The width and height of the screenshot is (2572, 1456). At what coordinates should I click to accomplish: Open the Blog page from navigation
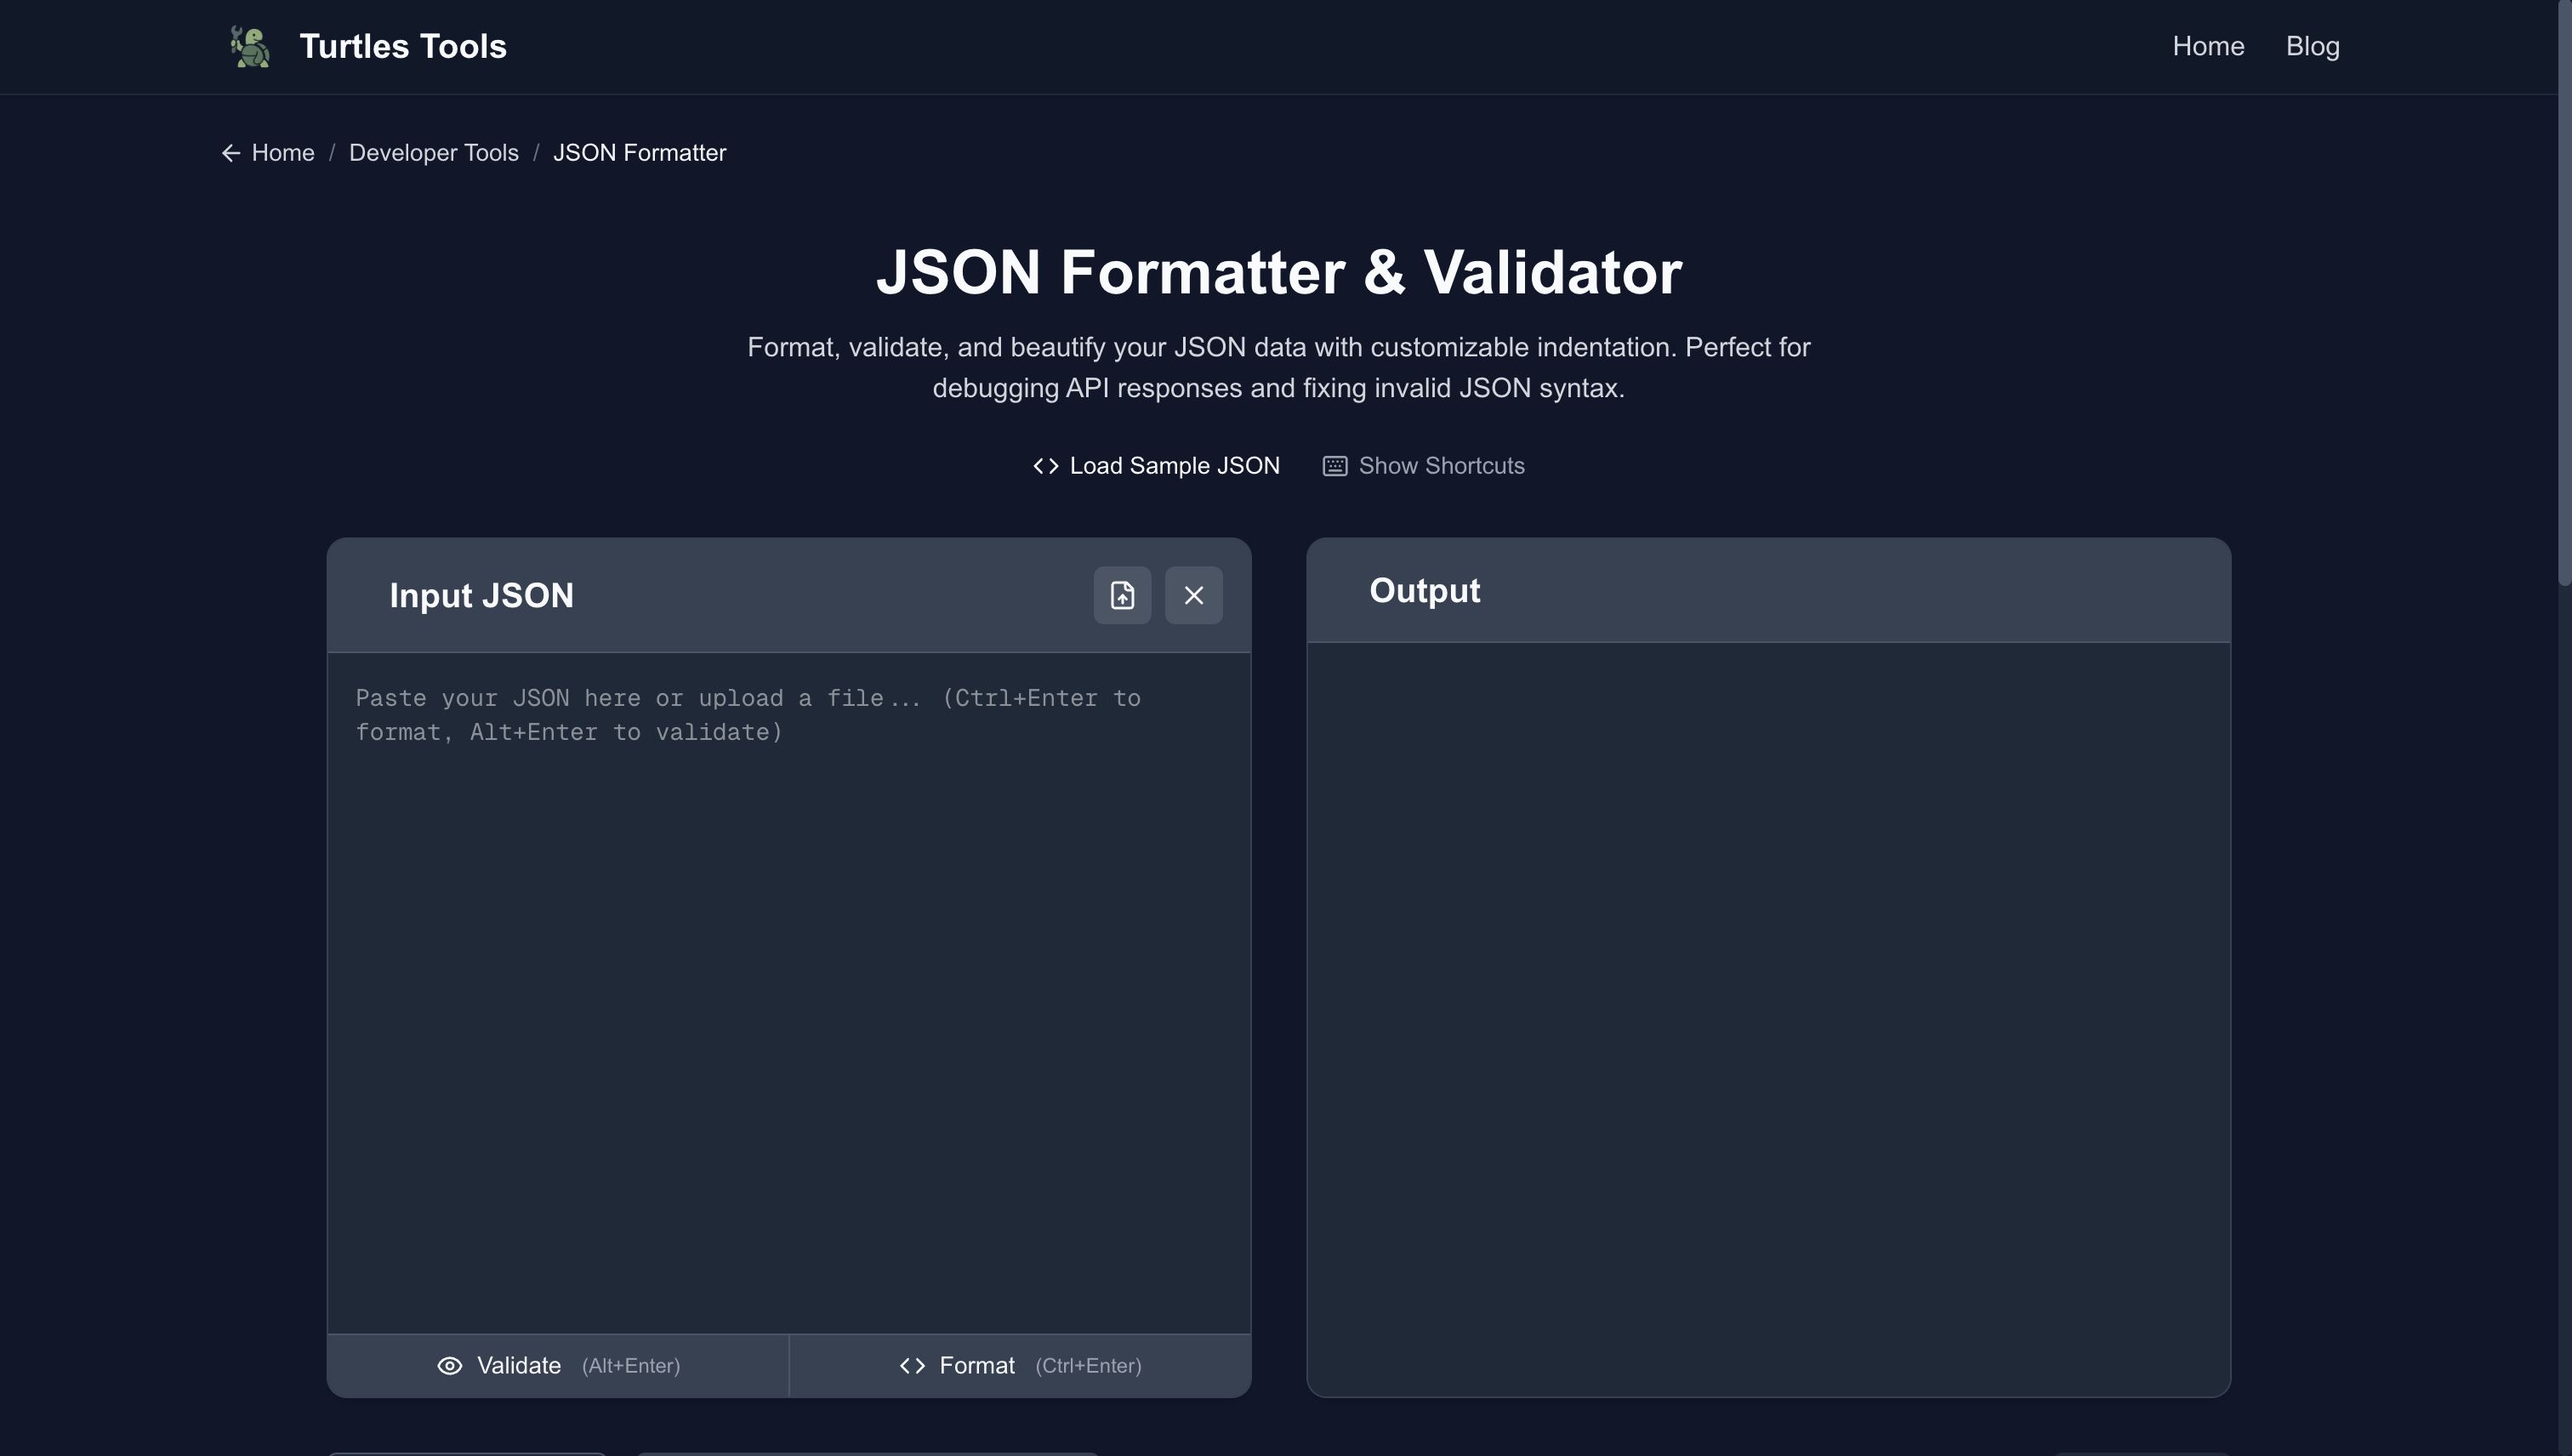(x=2312, y=46)
